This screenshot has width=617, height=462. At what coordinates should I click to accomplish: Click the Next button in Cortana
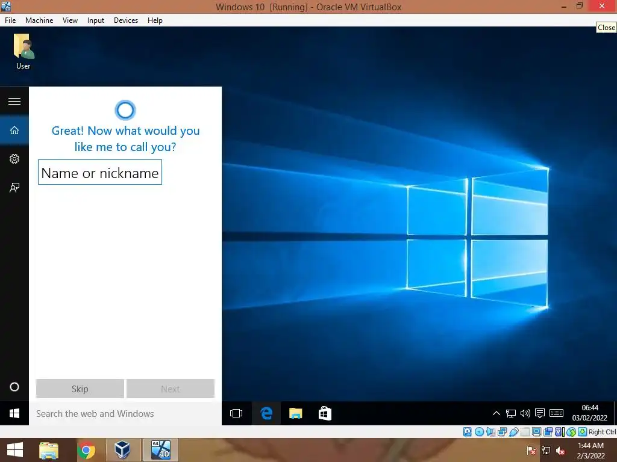point(171,389)
